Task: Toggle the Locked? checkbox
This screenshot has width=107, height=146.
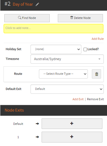Action: 85,49
